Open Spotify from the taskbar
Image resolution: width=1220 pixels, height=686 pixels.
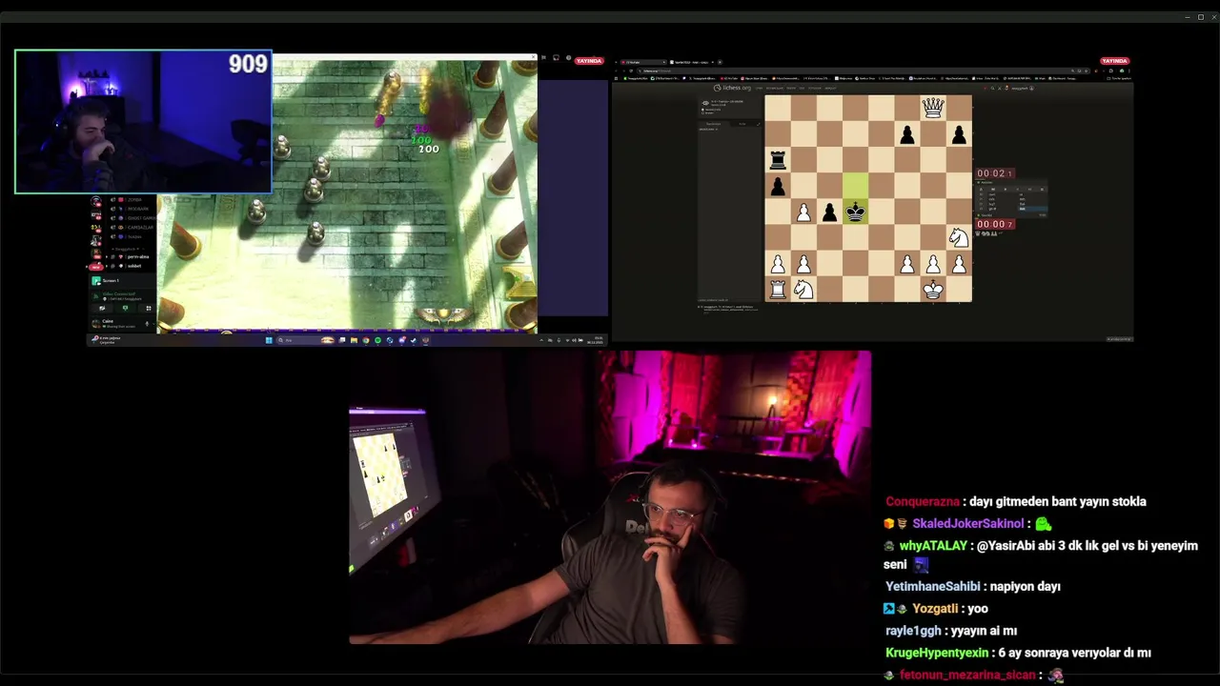tap(377, 340)
